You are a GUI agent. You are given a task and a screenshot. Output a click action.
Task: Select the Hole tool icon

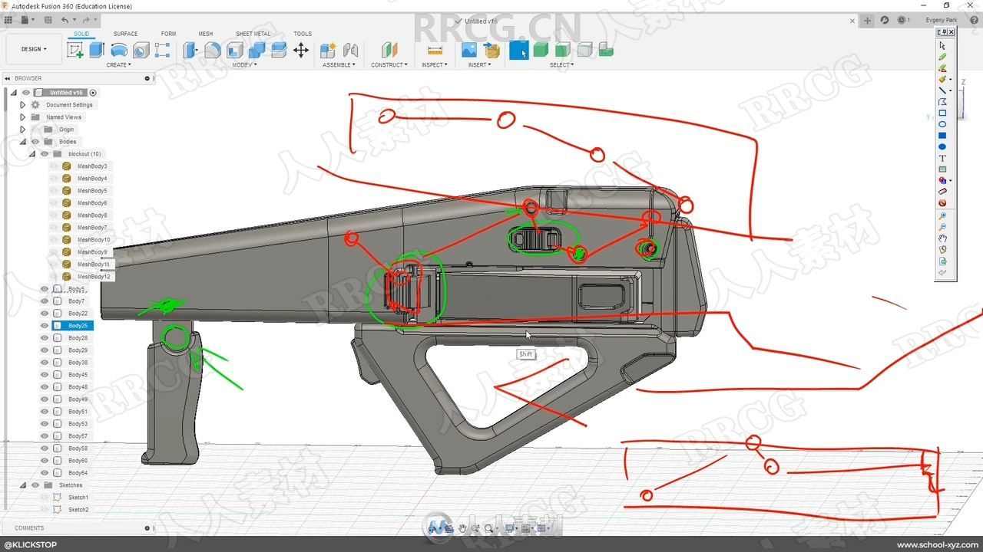pos(141,50)
